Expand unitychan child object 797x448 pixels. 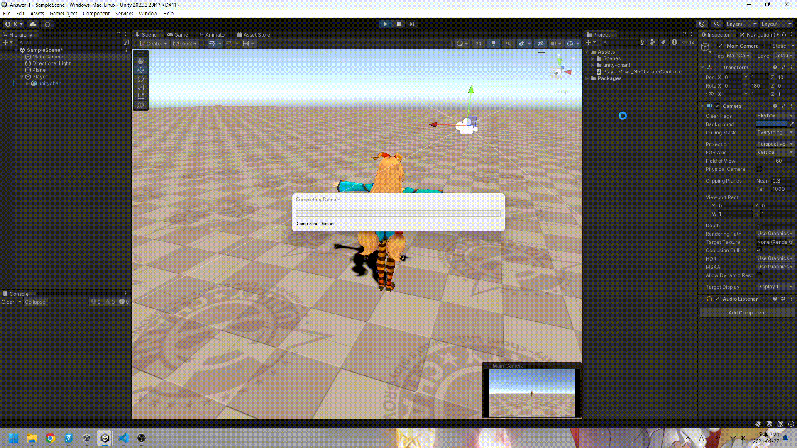tap(28, 83)
